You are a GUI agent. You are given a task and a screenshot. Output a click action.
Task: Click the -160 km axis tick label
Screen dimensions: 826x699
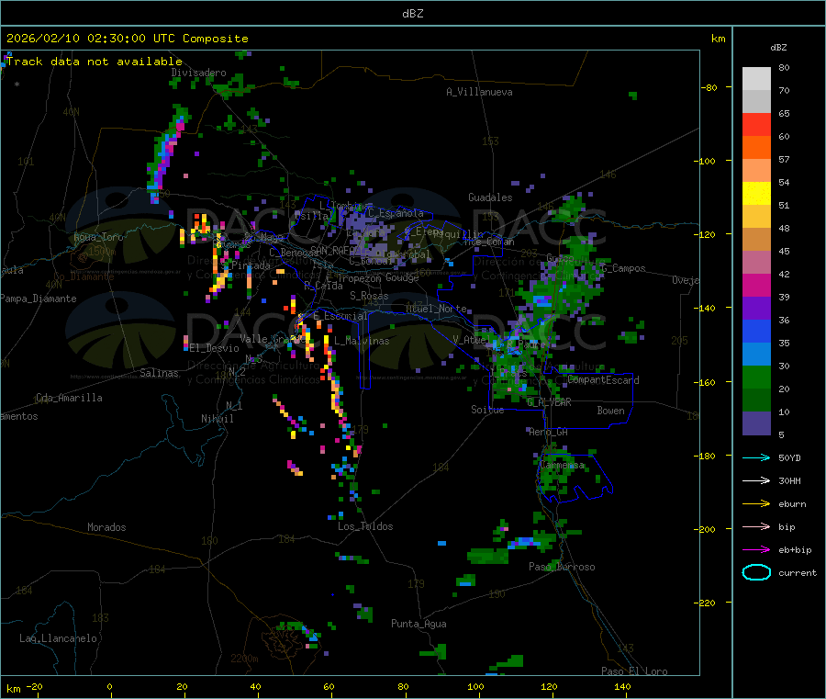coord(707,382)
